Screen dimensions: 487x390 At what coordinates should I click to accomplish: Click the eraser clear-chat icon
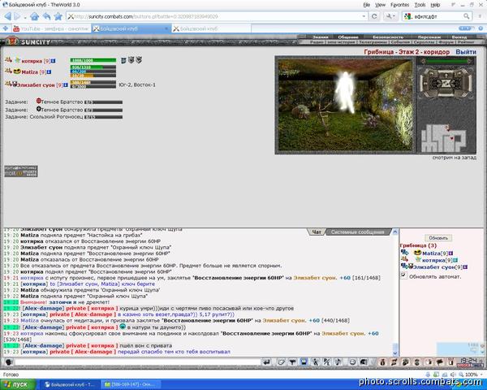[x=281, y=362]
